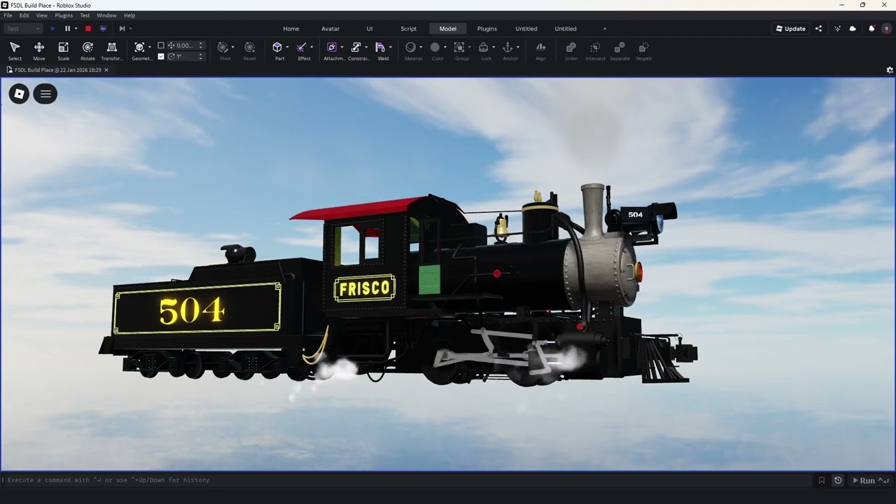The width and height of the screenshot is (896, 504).
Task: Expand the Part dropdown arrow
Action: pyautogui.click(x=288, y=48)
